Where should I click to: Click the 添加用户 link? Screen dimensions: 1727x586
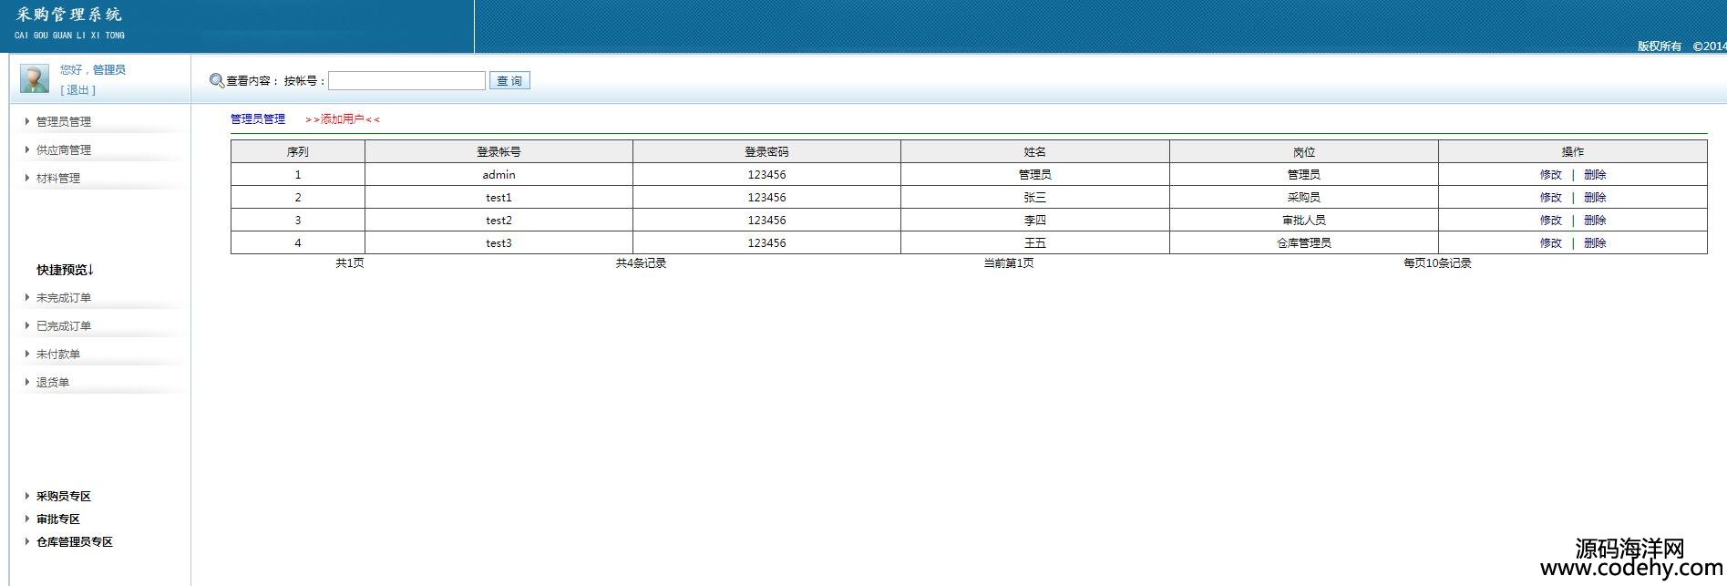(343, 119)
